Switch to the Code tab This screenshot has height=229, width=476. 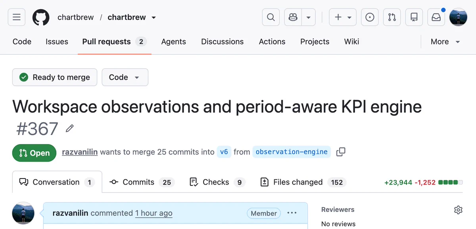pyautogui.click(x=22, y=42)
